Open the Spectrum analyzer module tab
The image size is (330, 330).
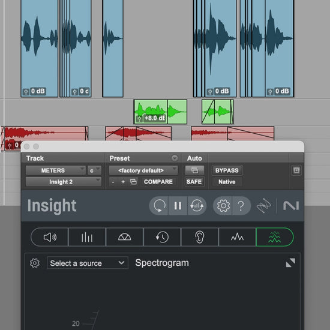click(x=237, y=237)
